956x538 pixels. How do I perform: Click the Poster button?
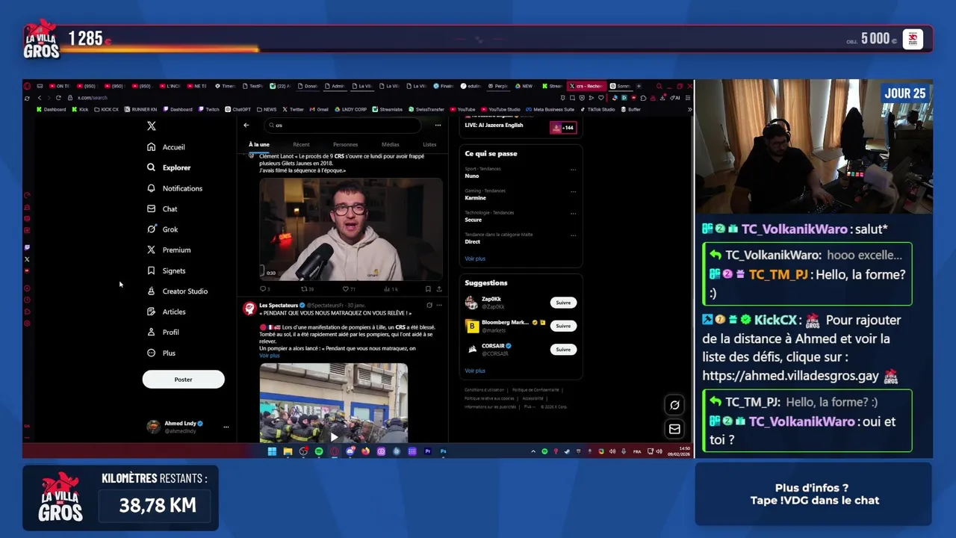click(183, 380)
